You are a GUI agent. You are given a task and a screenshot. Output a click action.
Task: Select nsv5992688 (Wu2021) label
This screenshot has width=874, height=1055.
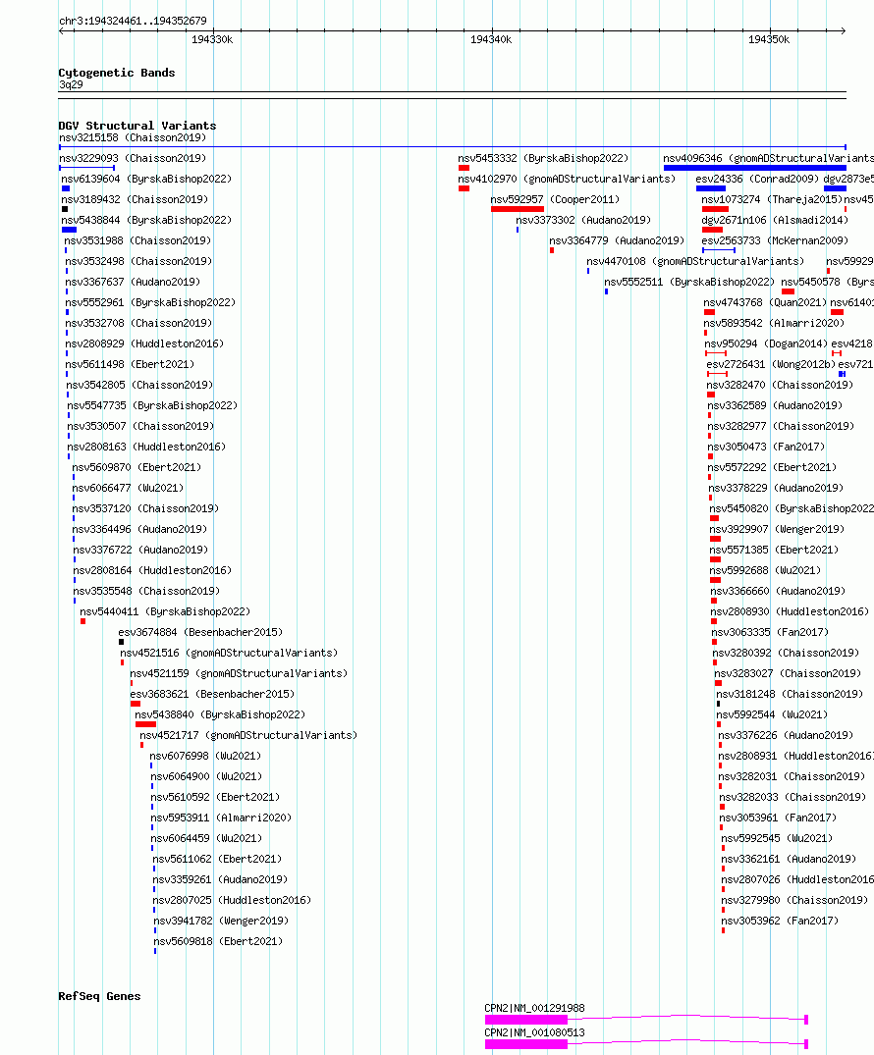(x=765, y=570)
